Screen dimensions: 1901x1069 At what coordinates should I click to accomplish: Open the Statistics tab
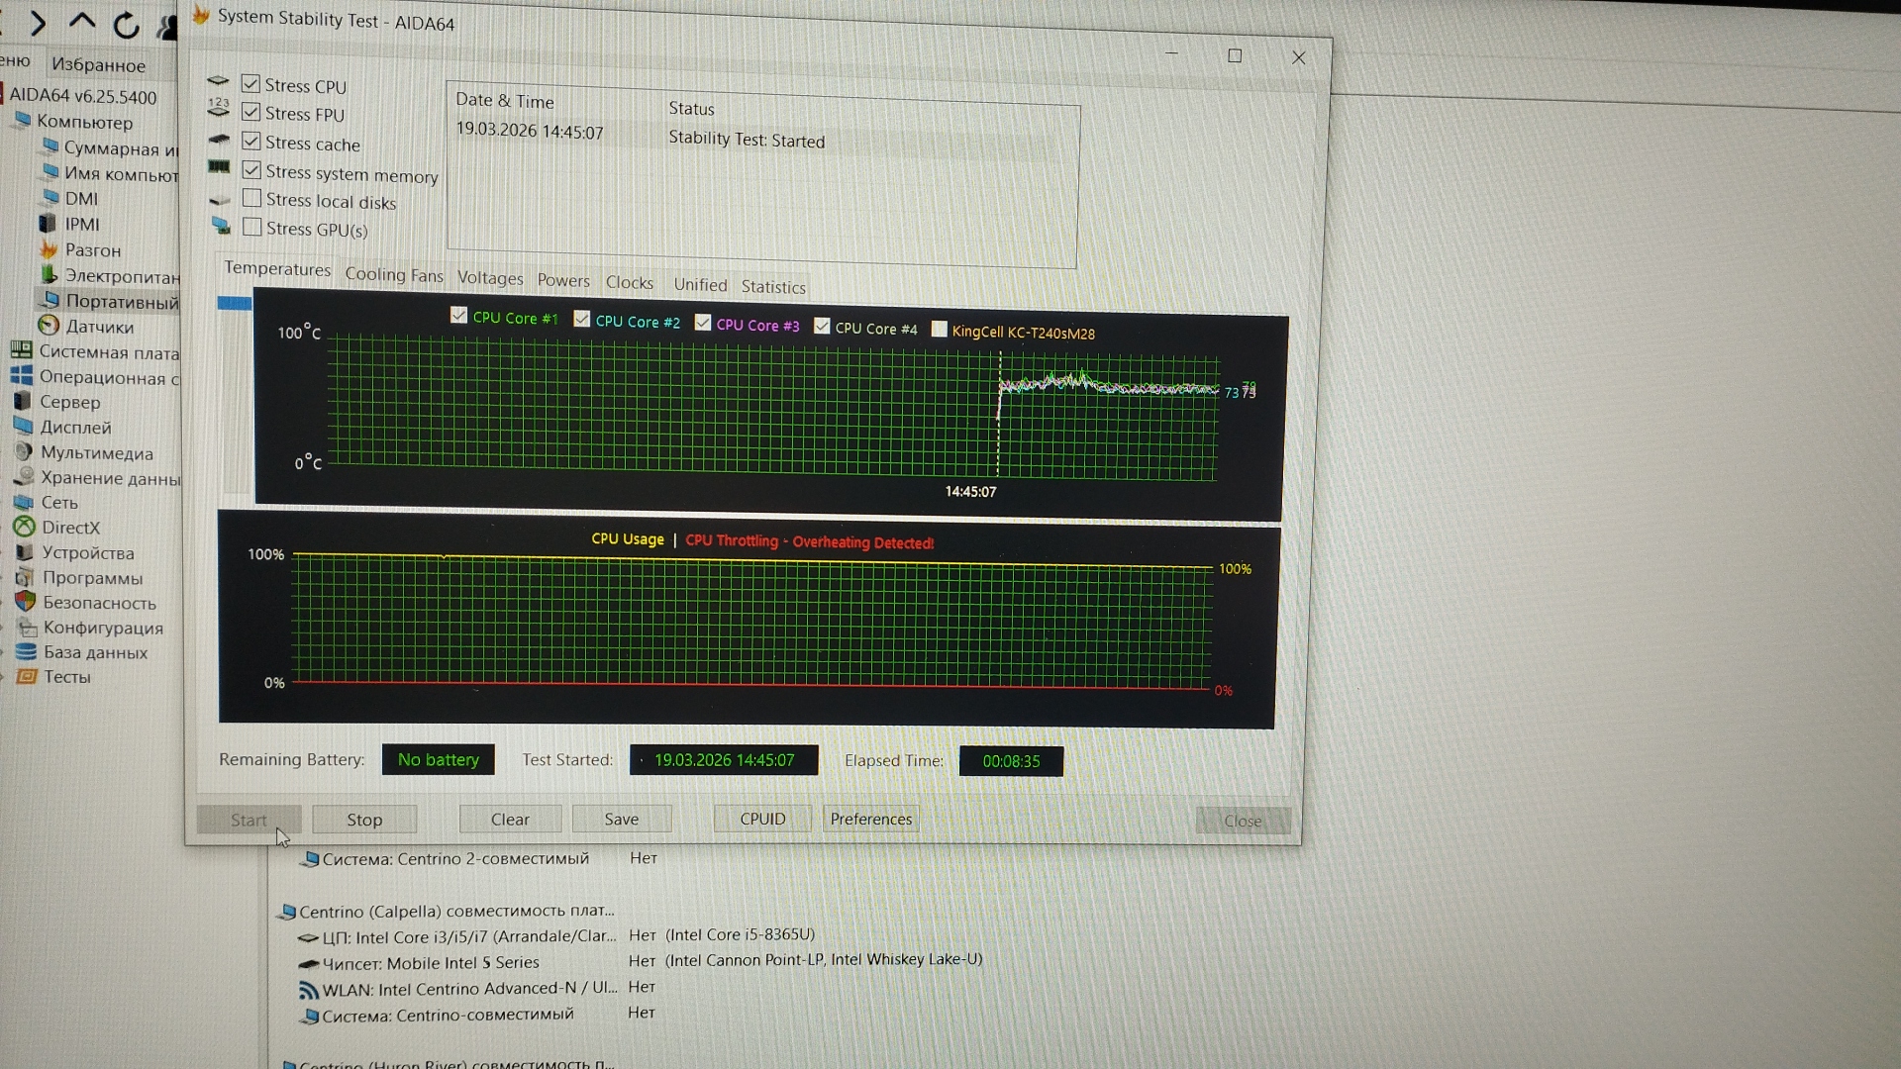[x=773, y=287]
